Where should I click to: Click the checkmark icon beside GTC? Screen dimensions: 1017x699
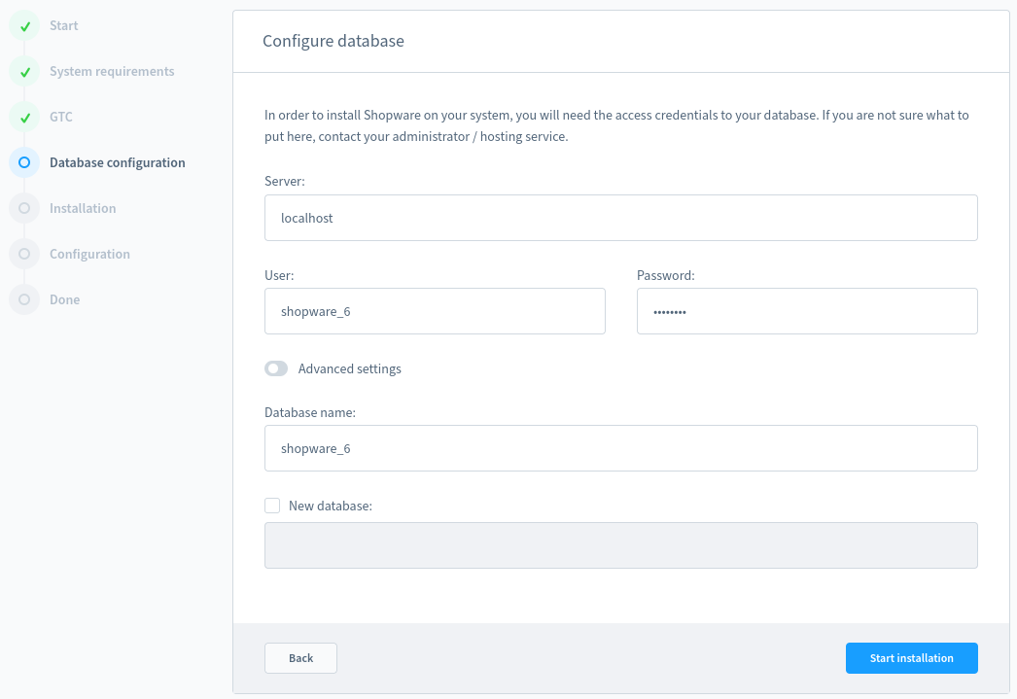tap(24, 118)
